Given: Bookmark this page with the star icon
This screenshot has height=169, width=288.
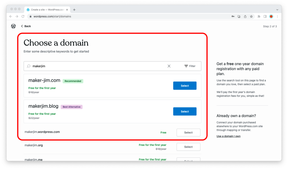Looking at the screenshot, I should click(251, 17).
